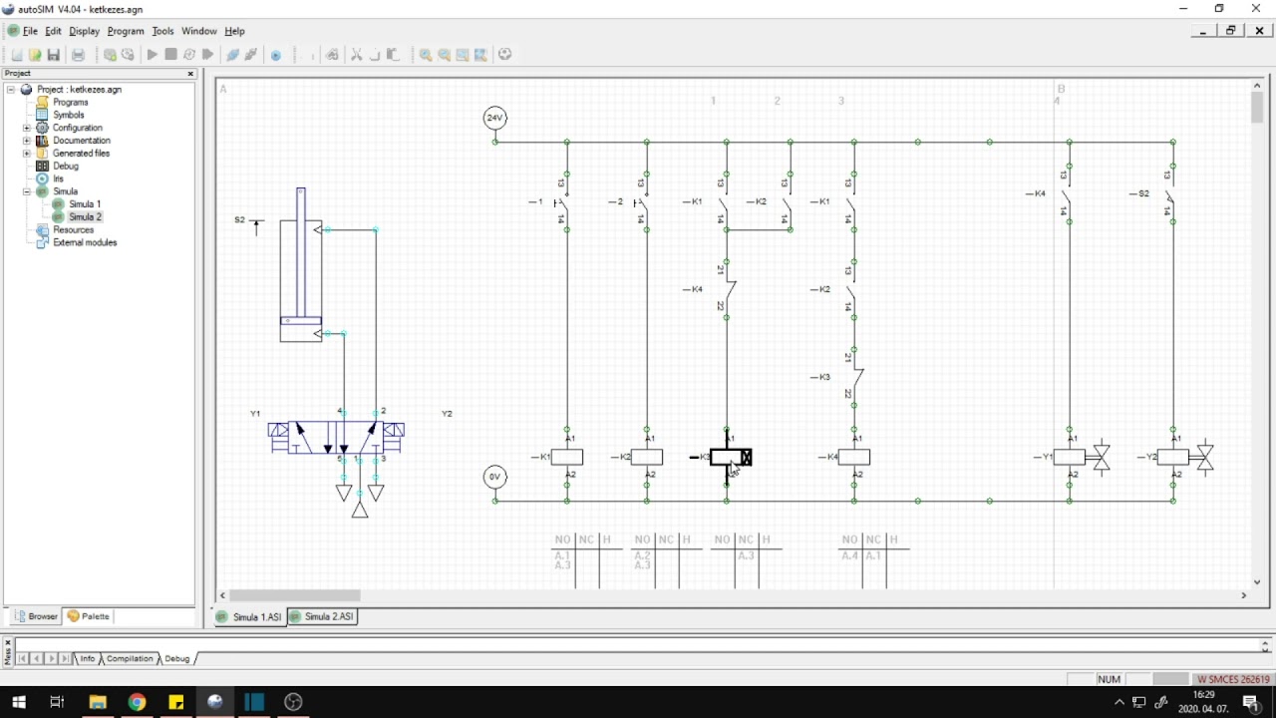Go to first message with navigation arrow

click(23, 659)
